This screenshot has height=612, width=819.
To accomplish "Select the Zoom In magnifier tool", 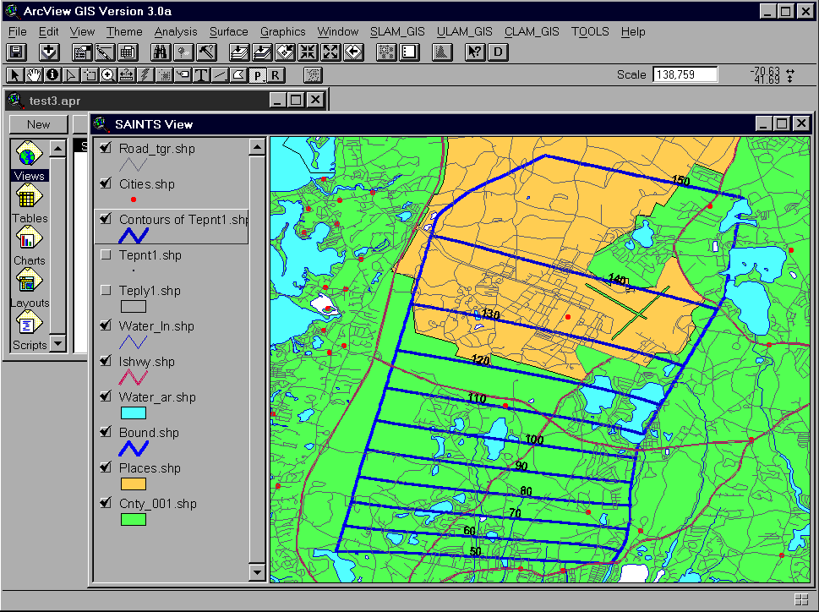I will [107, 75].
